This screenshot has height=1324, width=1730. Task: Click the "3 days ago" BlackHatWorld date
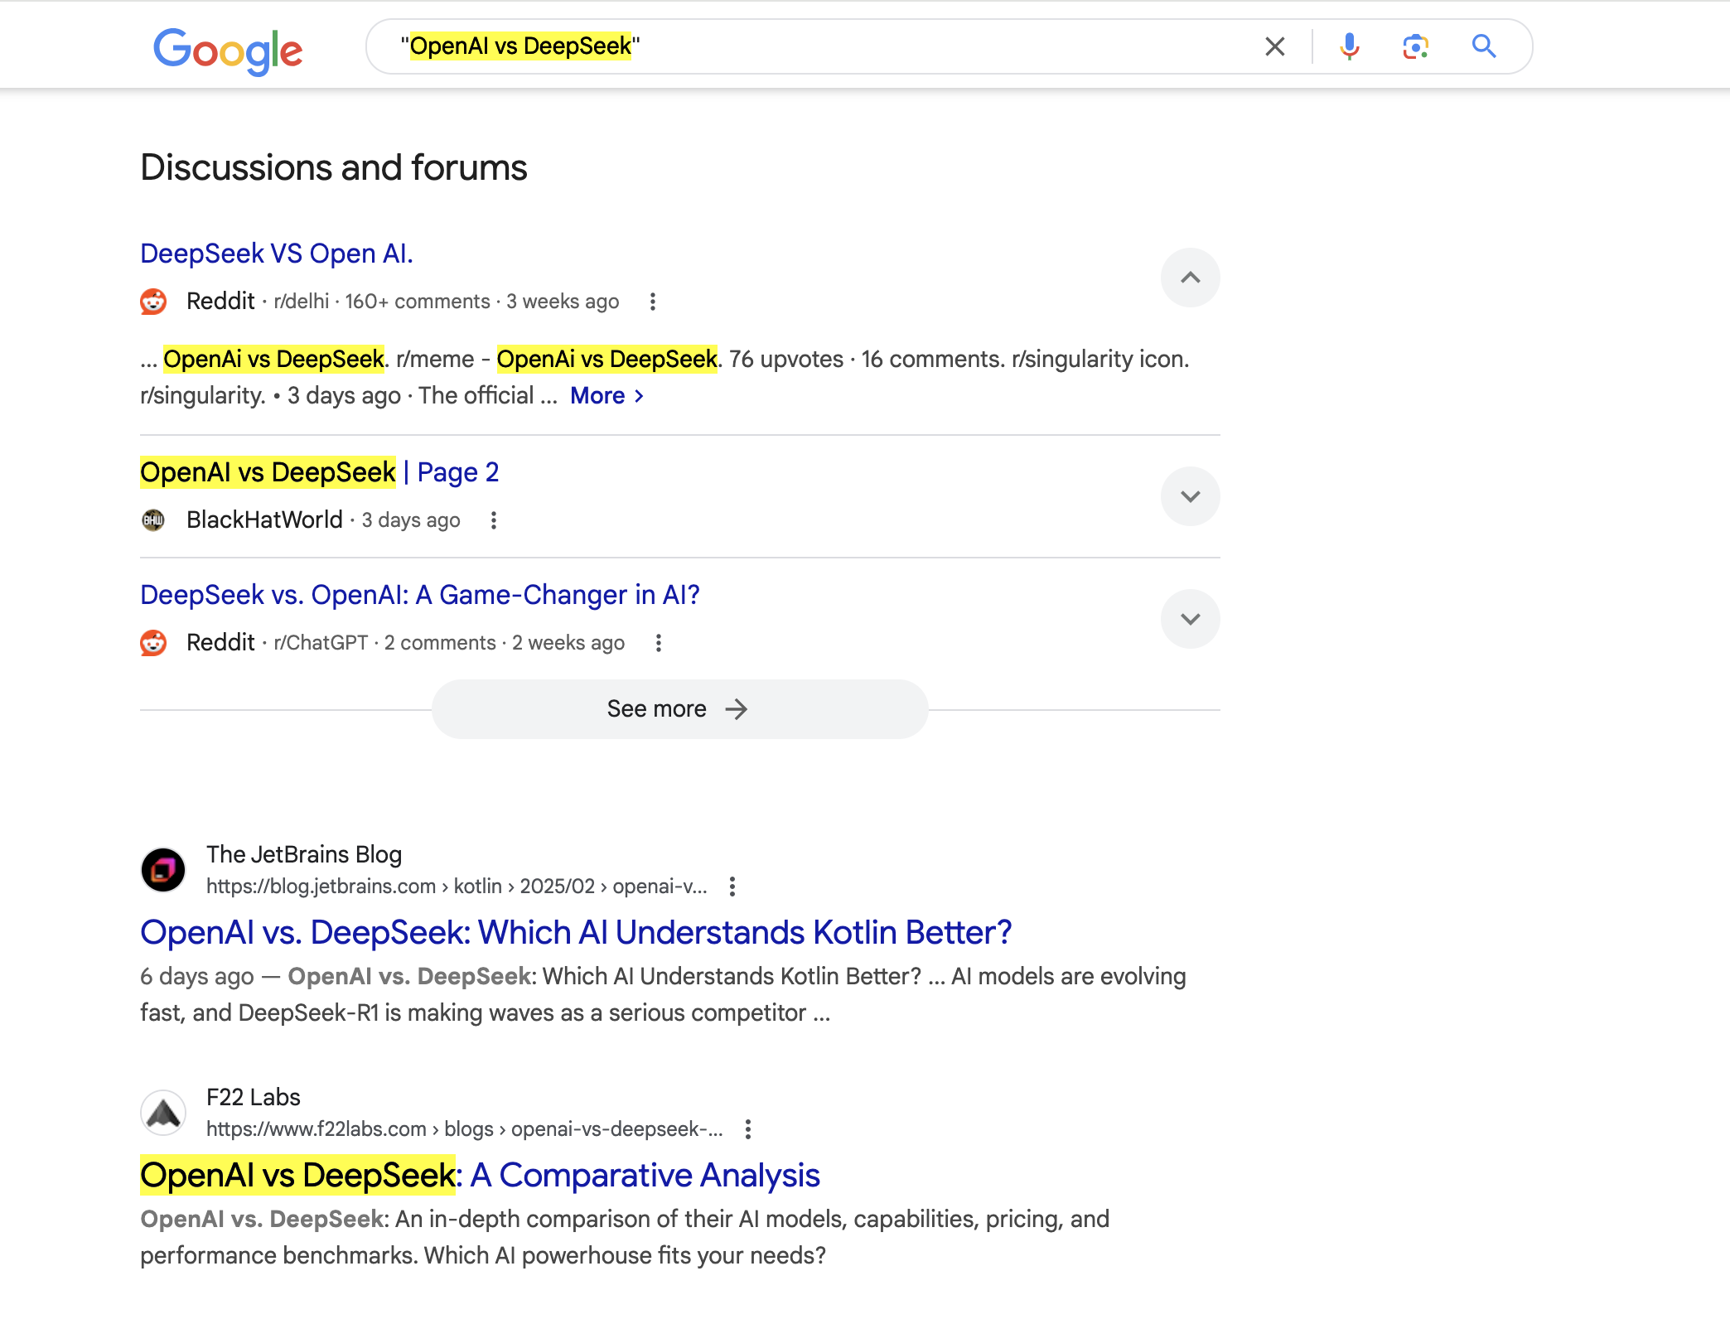click(x=411, y=520)
